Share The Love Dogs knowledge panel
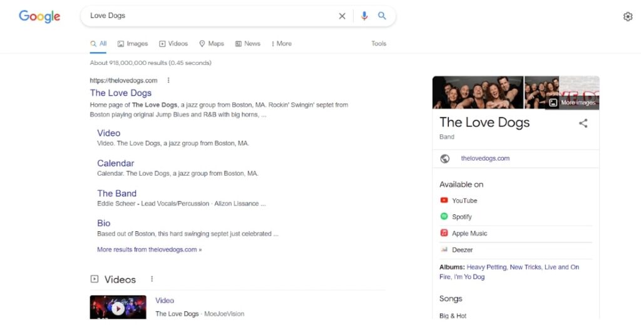 coord(583,123)
